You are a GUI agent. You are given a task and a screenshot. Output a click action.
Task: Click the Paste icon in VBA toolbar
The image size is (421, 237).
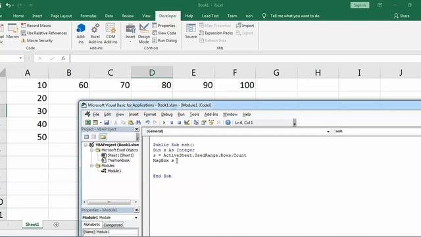(x=130, y=122)
